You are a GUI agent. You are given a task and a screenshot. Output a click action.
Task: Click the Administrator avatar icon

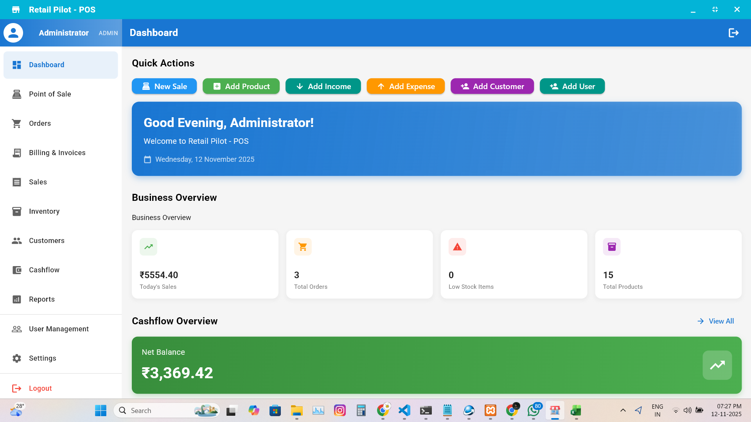[x=13, y=33]
